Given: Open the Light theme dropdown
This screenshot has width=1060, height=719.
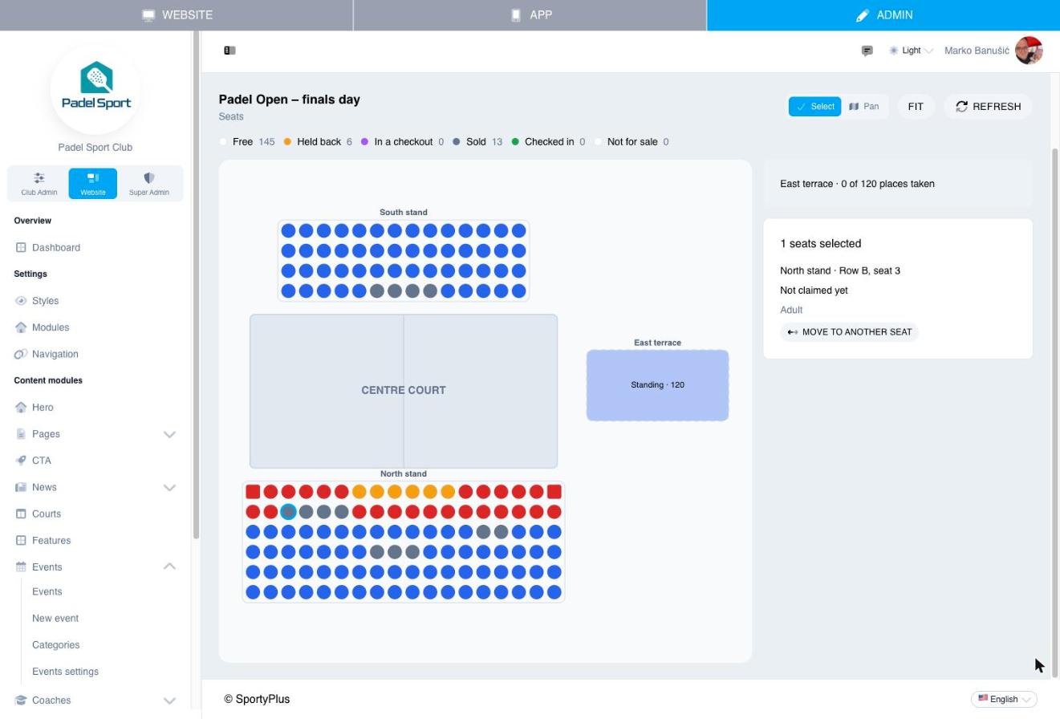Looking at the screenshot, I should 911,51.
